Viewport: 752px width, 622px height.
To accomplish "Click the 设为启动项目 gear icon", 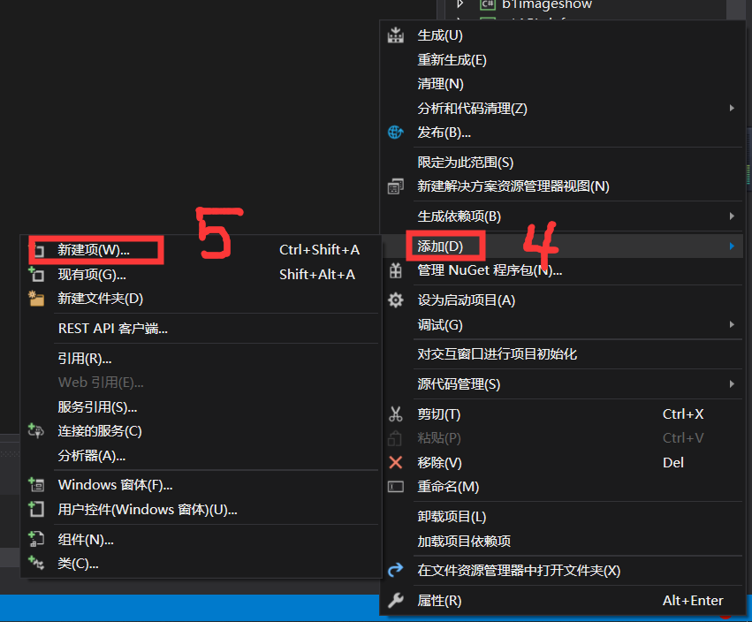I will 395,300.
